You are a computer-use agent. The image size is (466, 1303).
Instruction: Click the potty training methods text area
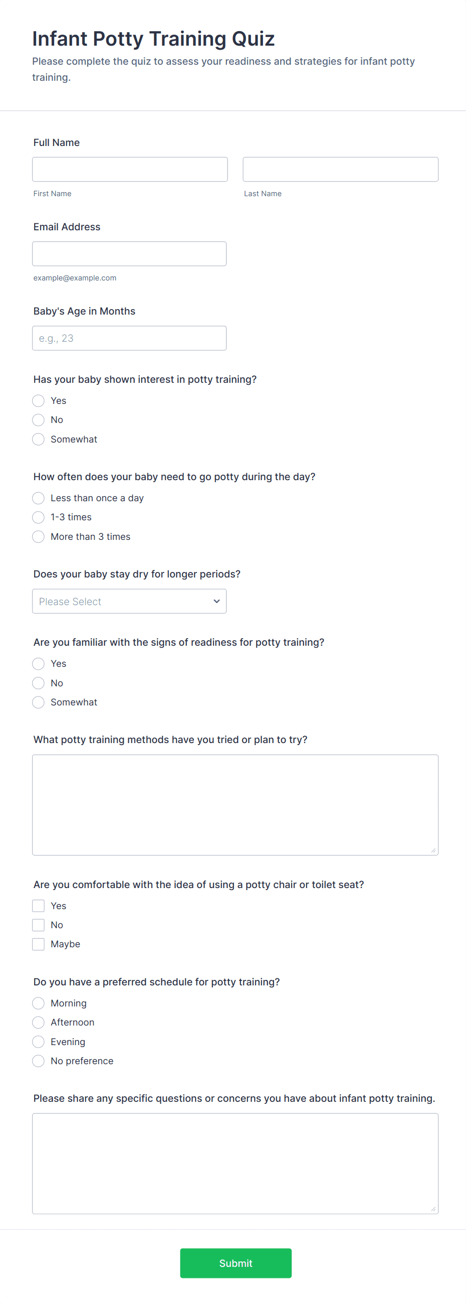[x=235, y=805]
